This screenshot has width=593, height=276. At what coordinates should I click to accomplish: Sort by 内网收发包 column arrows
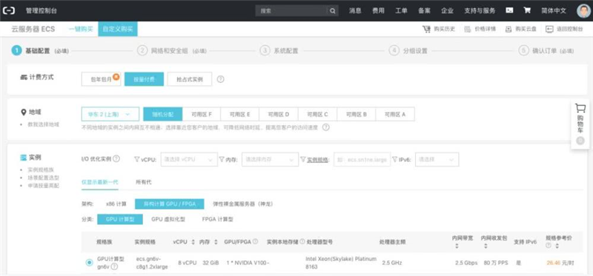coord(486,246)
